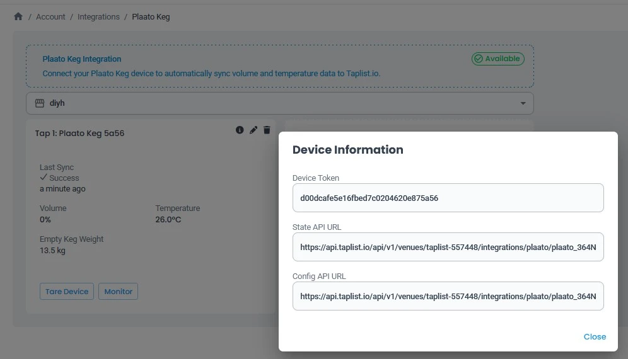The height and width of the screenshot is (359, 628).
Task: Select the State API URL field
Action: click(448, 248)
